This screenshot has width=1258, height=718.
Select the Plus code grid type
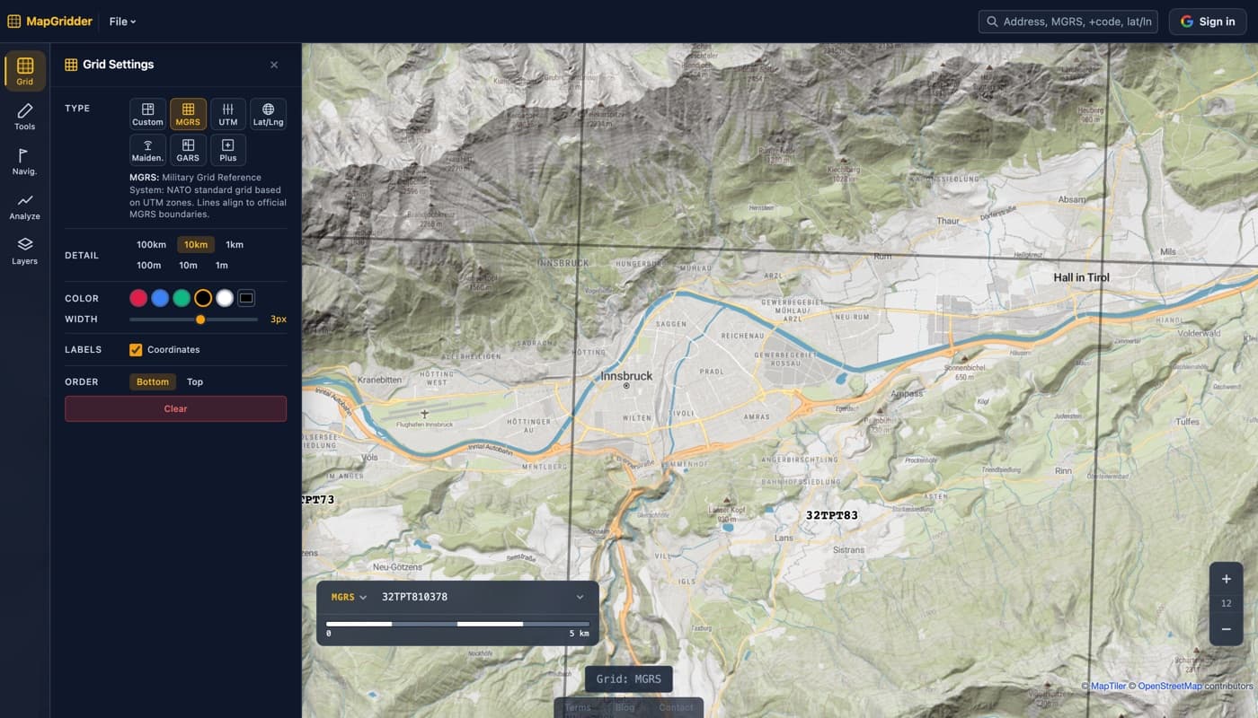coord(228,150)
